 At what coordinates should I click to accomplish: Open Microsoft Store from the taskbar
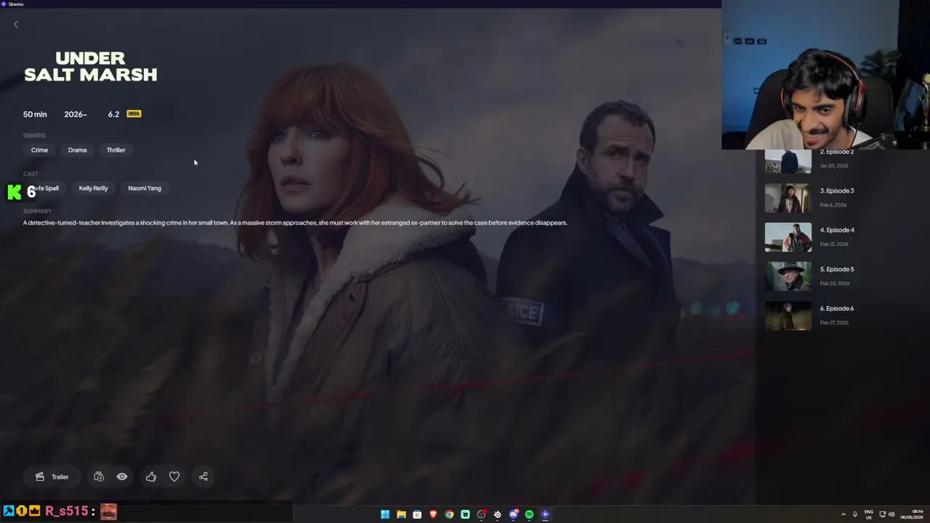click(x=417, y=514)
